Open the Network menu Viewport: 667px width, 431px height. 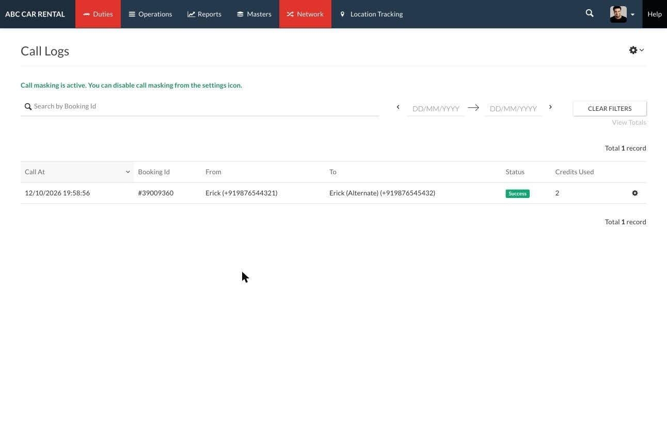click(305, 14)
